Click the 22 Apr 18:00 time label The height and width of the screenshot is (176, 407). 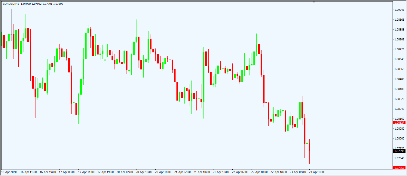pyautogui.click(x=279, y=172)
